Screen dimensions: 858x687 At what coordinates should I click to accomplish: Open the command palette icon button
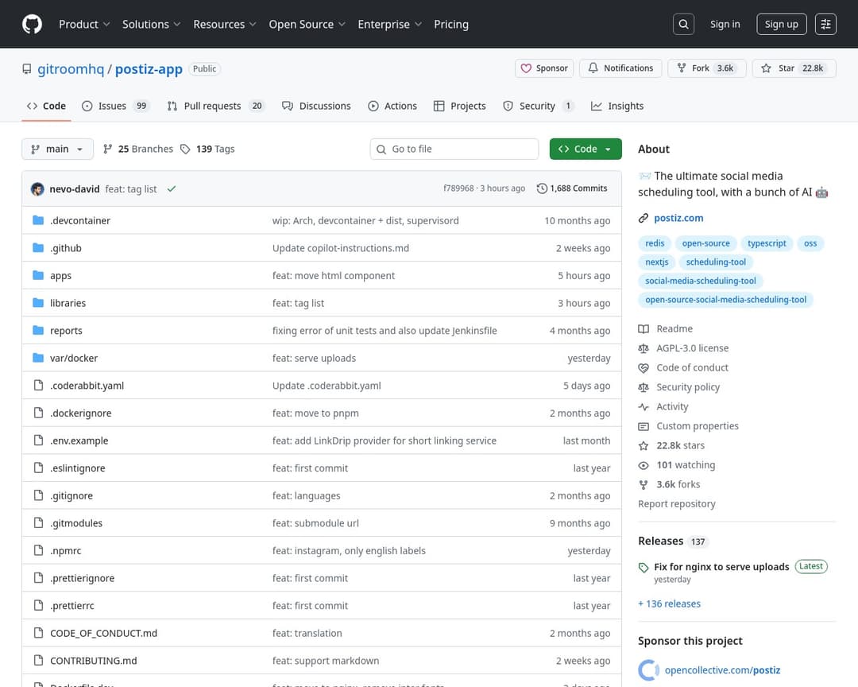[x=826, y=24]
